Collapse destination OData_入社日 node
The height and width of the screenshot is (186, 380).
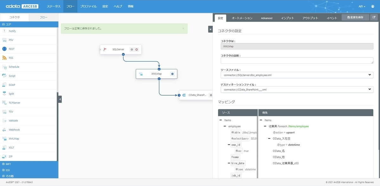[269, 139]
